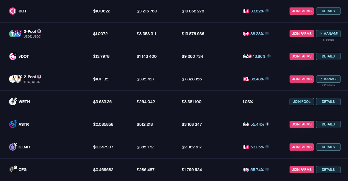Click the 55.74% farm APR for CFG
The width and height of the screenshot is (348, 181).
(x=257, y=170)
